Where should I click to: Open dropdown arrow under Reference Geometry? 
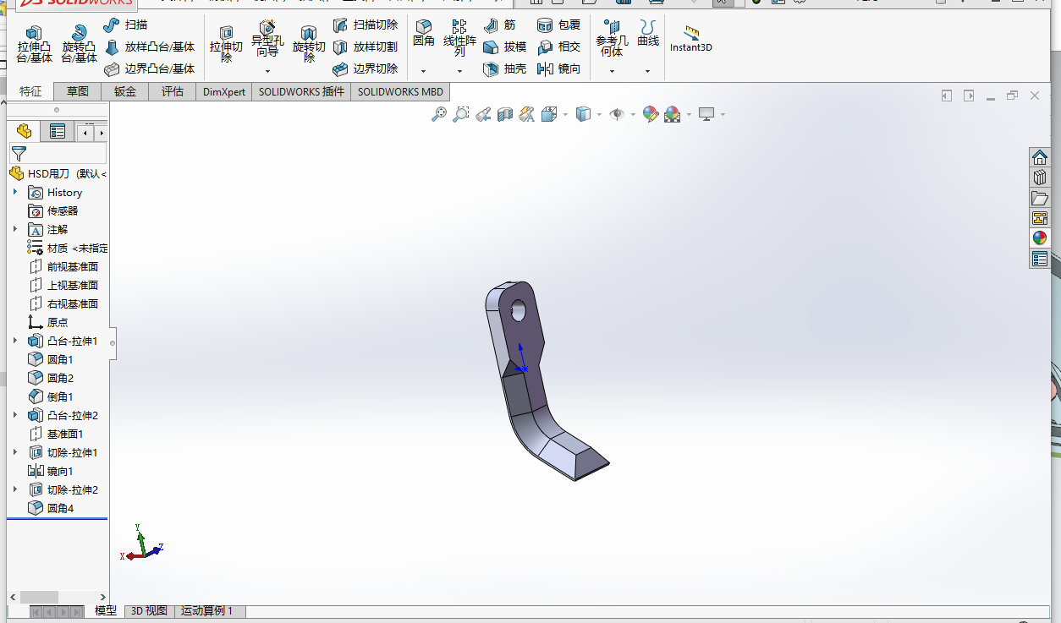[x=612, y=71]
